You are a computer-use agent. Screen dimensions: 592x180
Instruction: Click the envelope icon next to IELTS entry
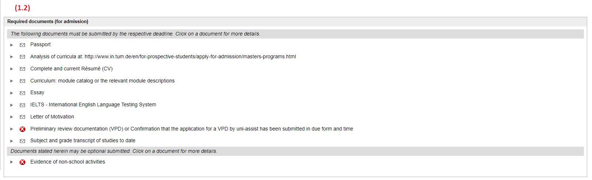(x=22, y=105)
